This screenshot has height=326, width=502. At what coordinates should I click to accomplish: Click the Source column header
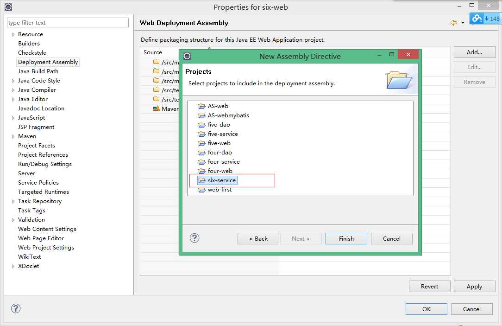coord(153,52)
